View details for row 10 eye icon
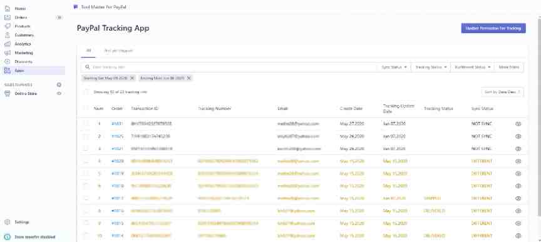Screen dimensions: 541x242 518,236
